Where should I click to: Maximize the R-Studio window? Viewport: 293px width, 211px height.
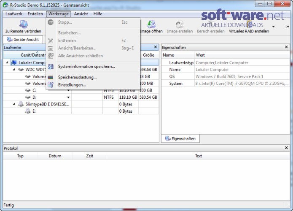pyautogui.click(x=269, y=3)
